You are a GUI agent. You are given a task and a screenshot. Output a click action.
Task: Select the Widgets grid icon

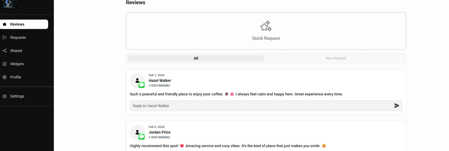click(4, 64)
